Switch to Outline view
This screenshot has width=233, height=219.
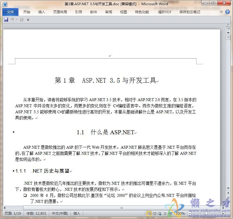(165, 214)
